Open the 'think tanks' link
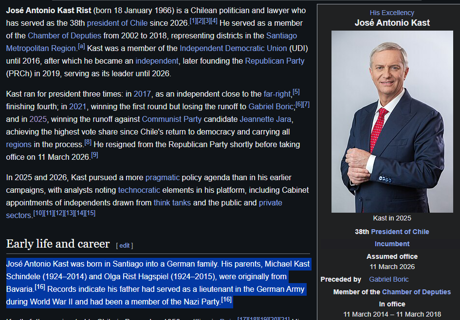Screen dimensions: 460x320 (172, 202)
